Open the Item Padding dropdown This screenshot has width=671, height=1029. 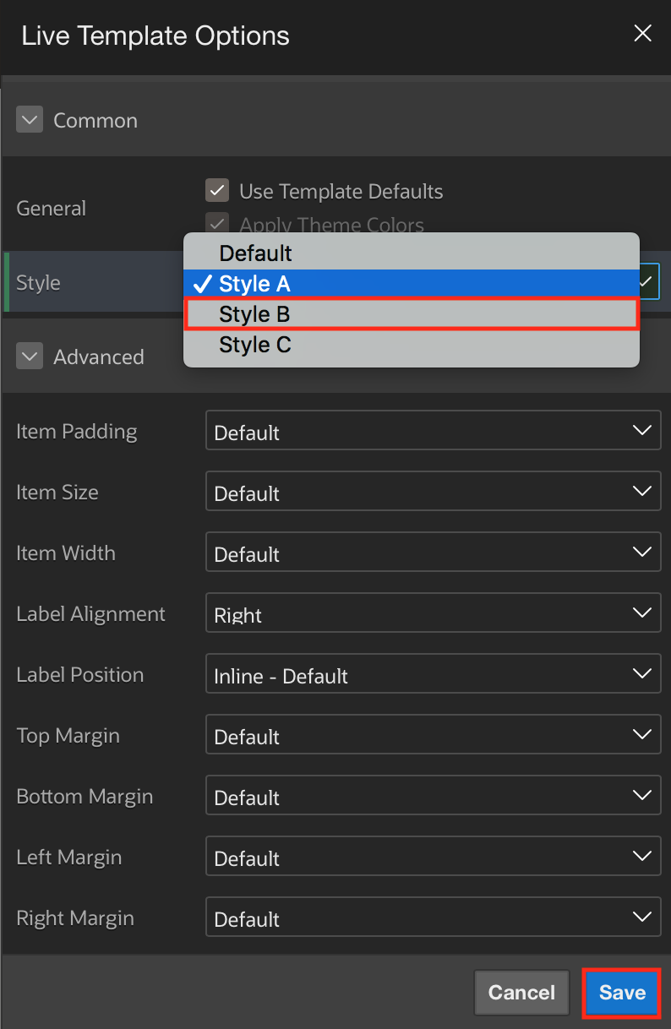(x=433, y=432)
